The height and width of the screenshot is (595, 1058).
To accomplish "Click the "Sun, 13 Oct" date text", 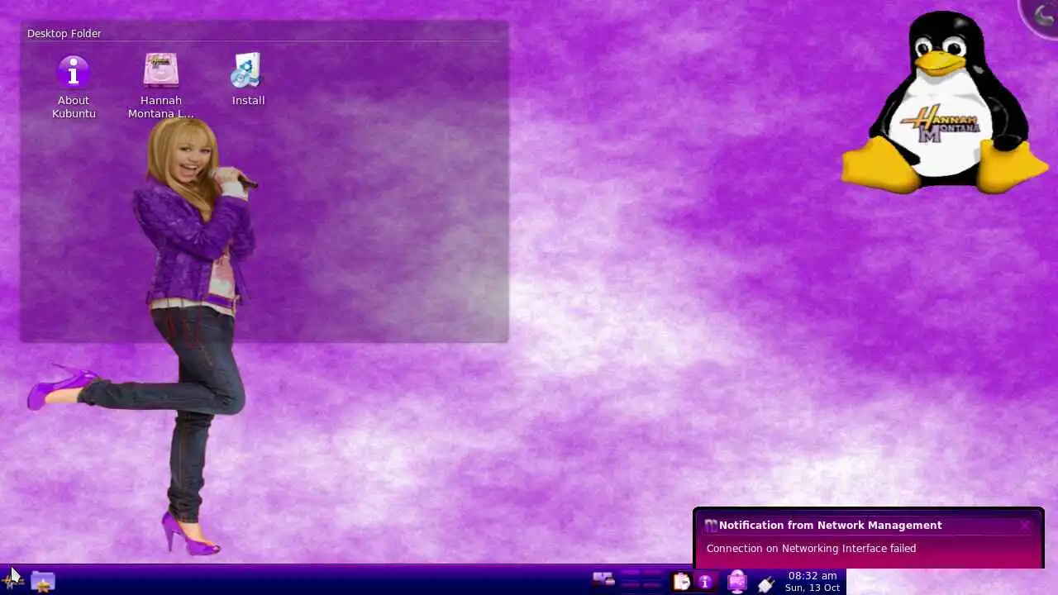I will tap(813, 588).
